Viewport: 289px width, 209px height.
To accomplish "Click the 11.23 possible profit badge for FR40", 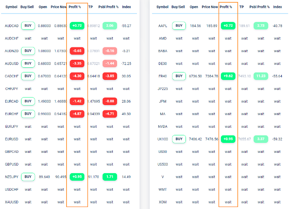I will [261, 76].
